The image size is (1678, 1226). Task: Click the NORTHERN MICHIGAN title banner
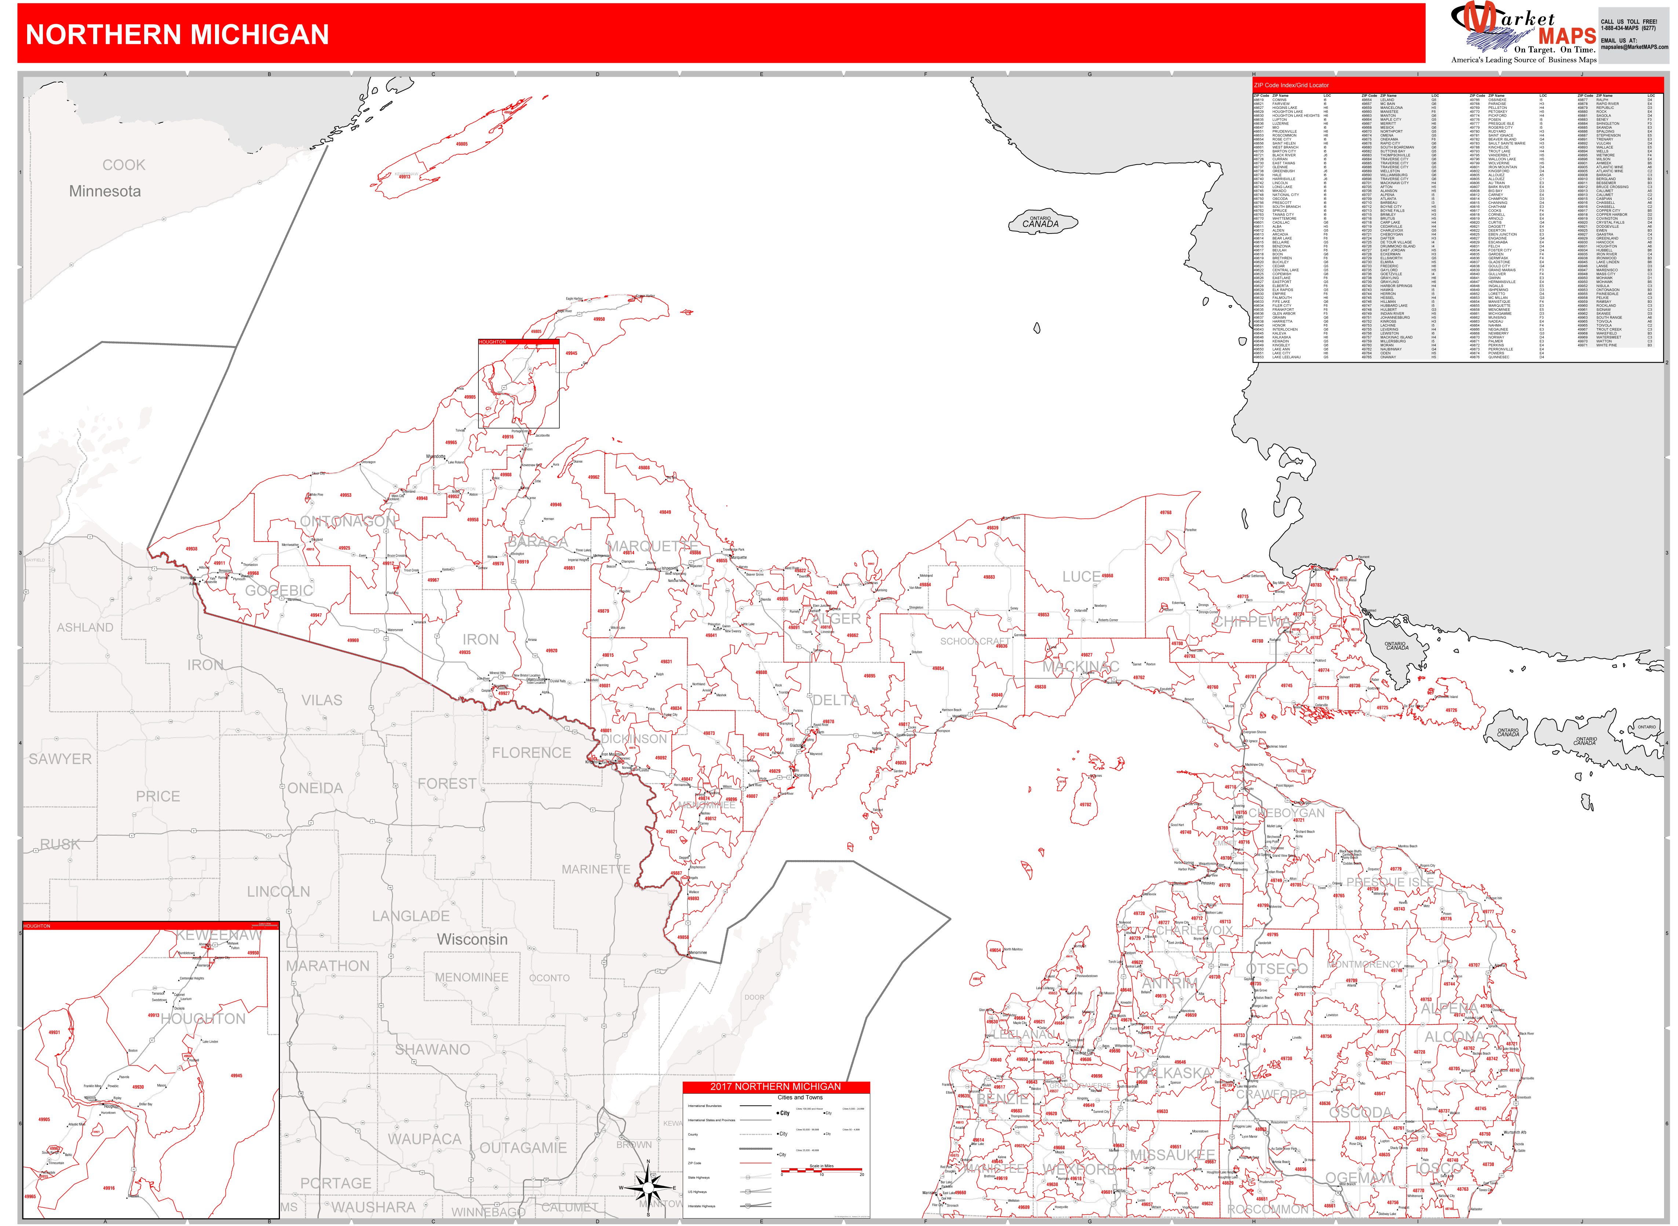coord(721,33)
